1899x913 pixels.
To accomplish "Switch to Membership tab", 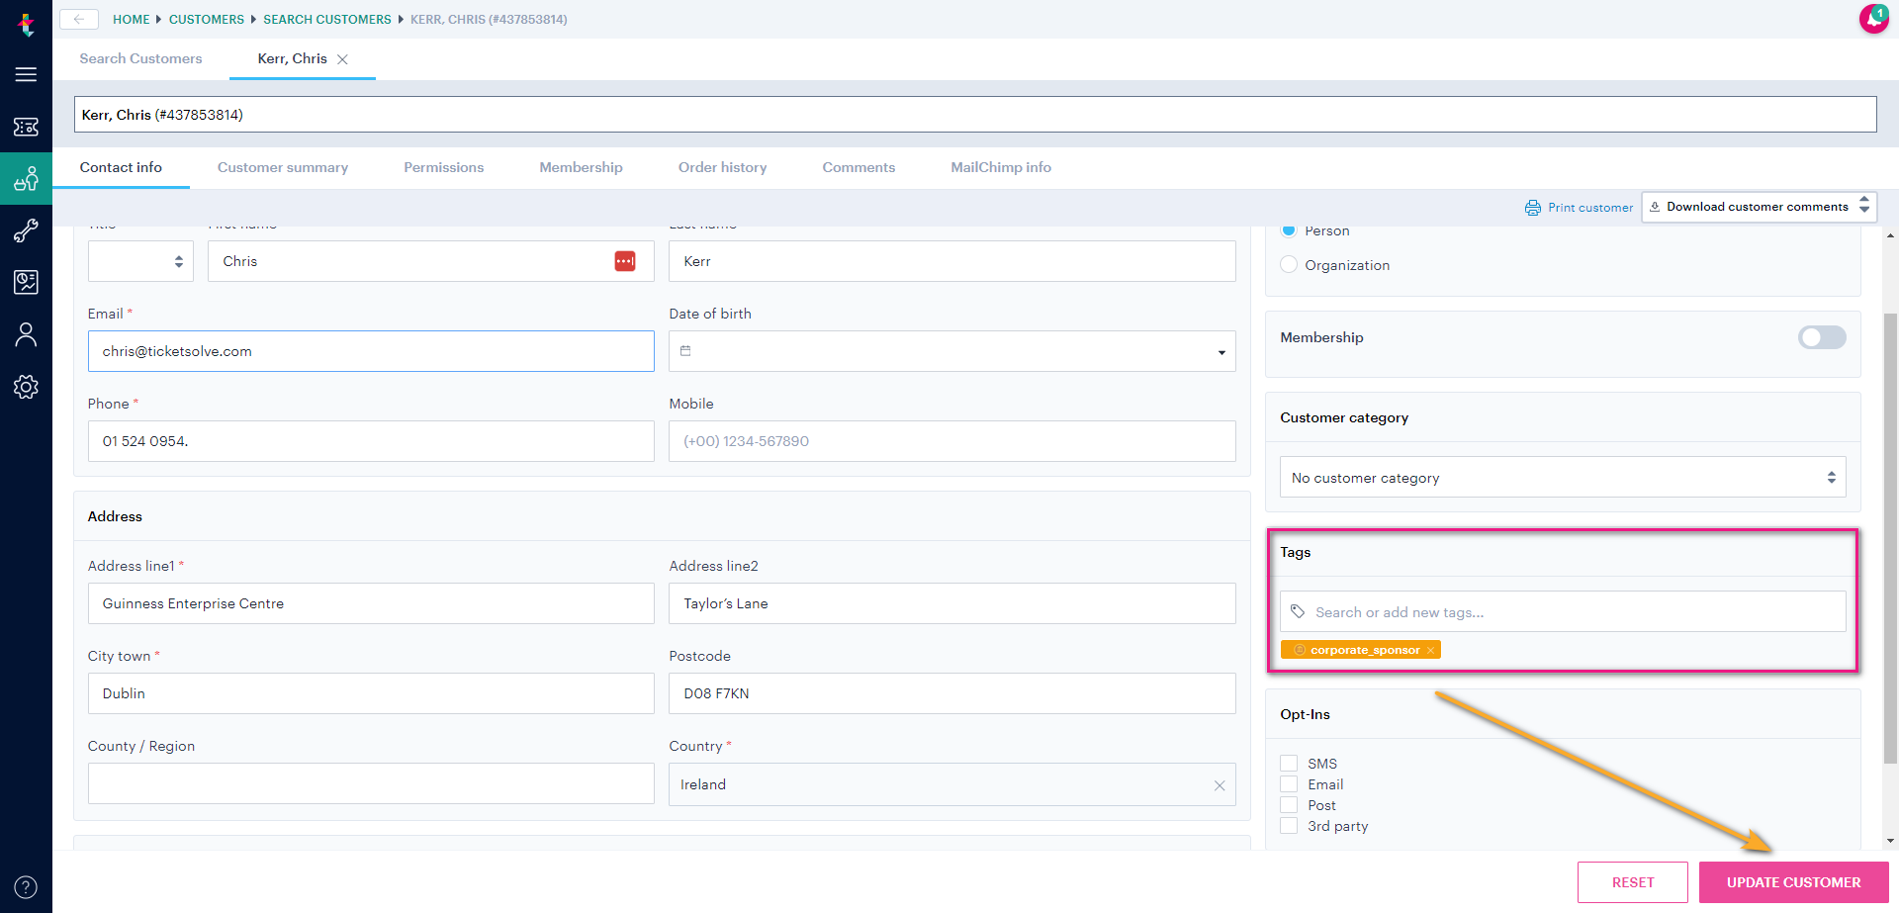I will [582, 167].
